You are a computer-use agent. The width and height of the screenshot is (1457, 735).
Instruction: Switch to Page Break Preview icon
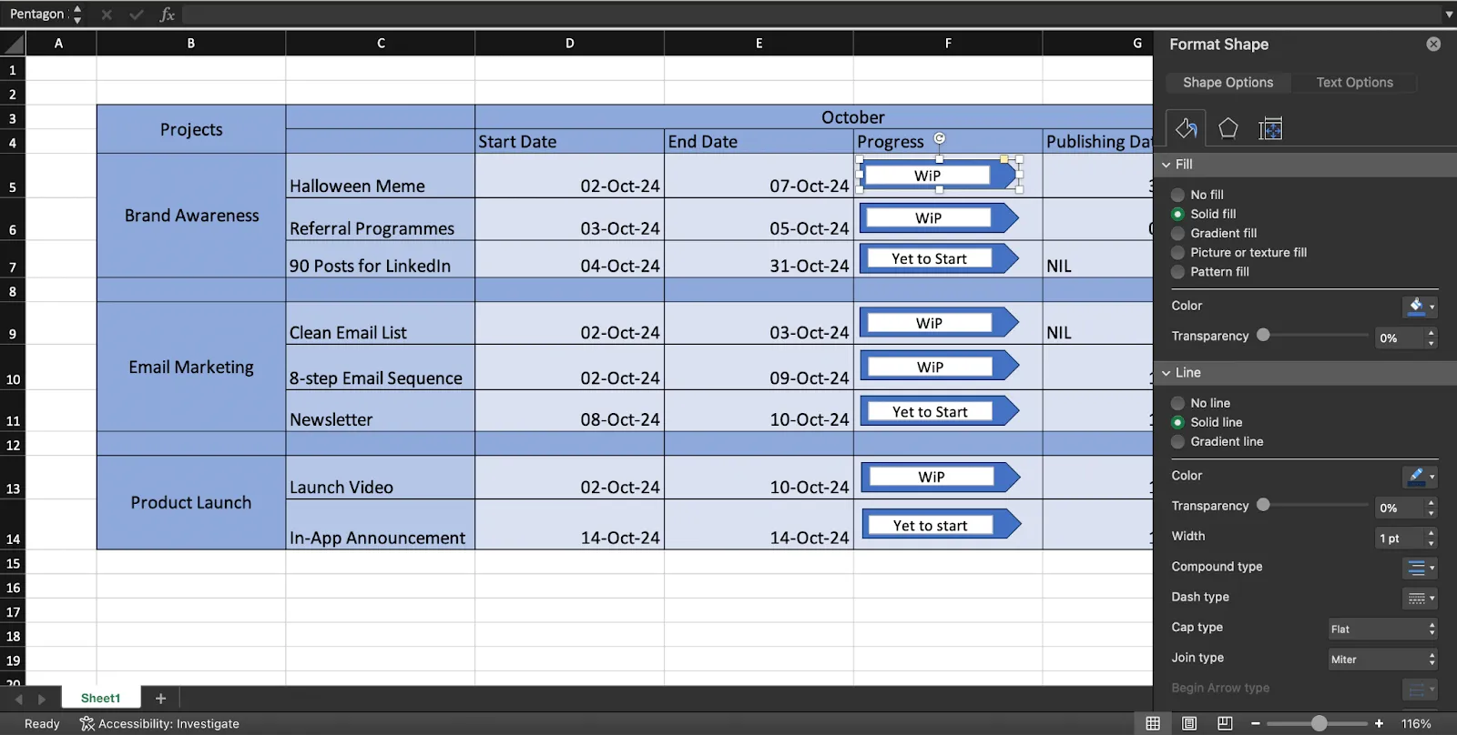pos(1225,723)
